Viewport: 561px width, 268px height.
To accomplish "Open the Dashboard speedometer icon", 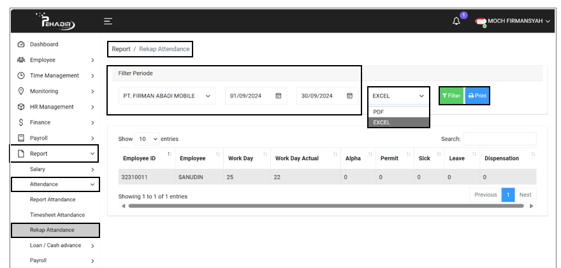I will coord(21,45).
